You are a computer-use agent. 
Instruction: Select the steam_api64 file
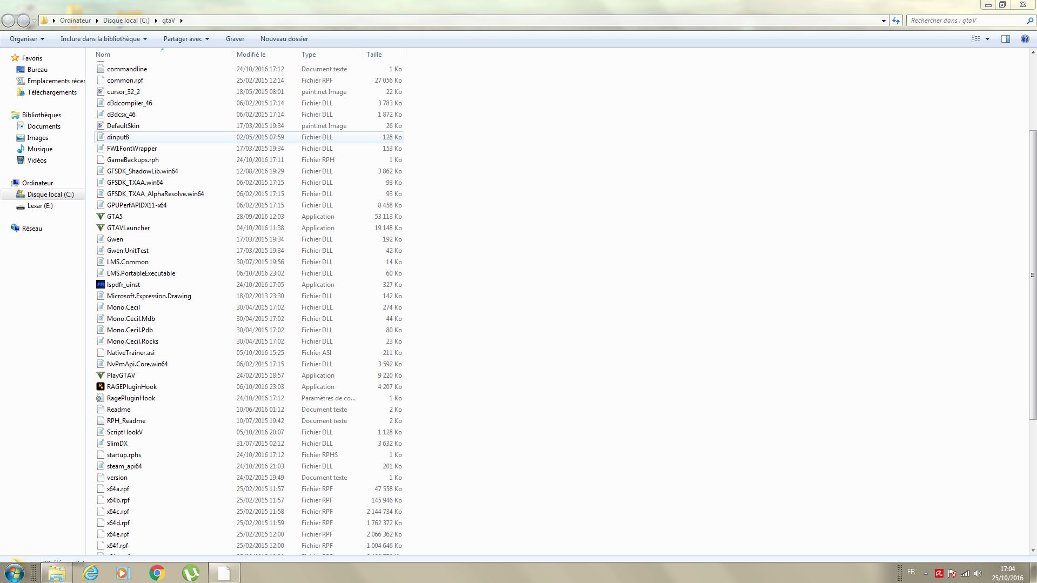pos(249,466)
